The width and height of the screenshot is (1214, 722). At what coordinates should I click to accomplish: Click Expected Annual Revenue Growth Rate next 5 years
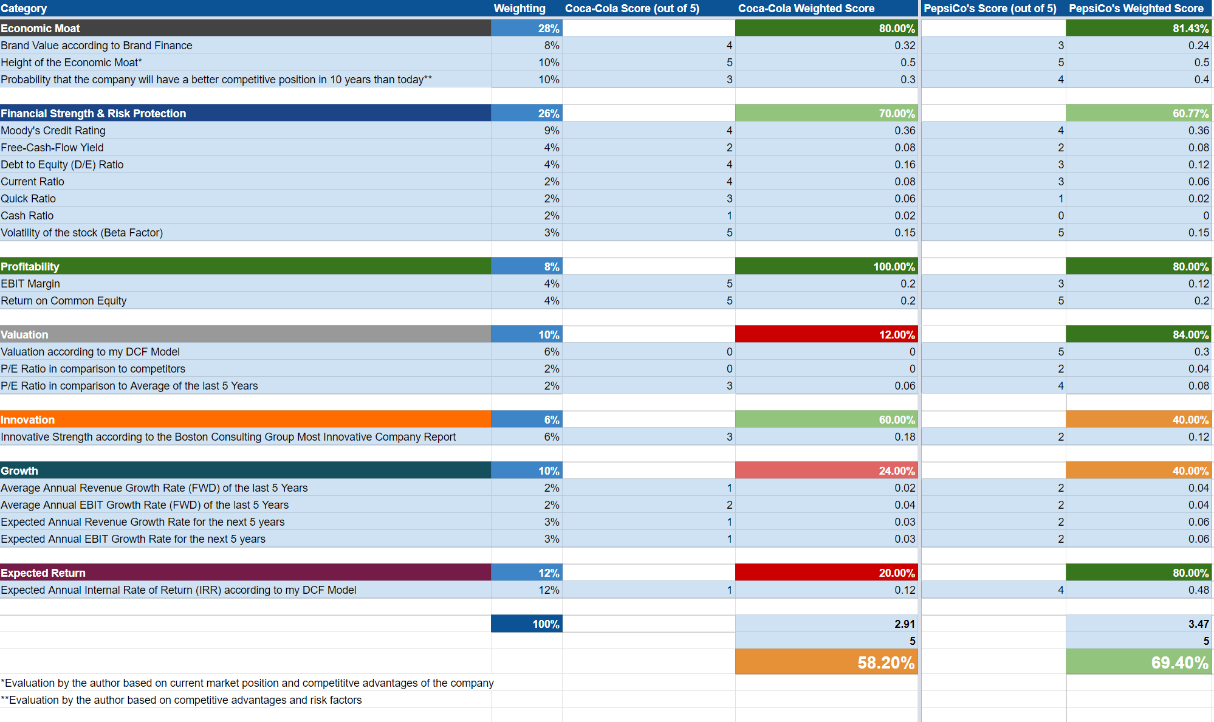coord(245,521)
